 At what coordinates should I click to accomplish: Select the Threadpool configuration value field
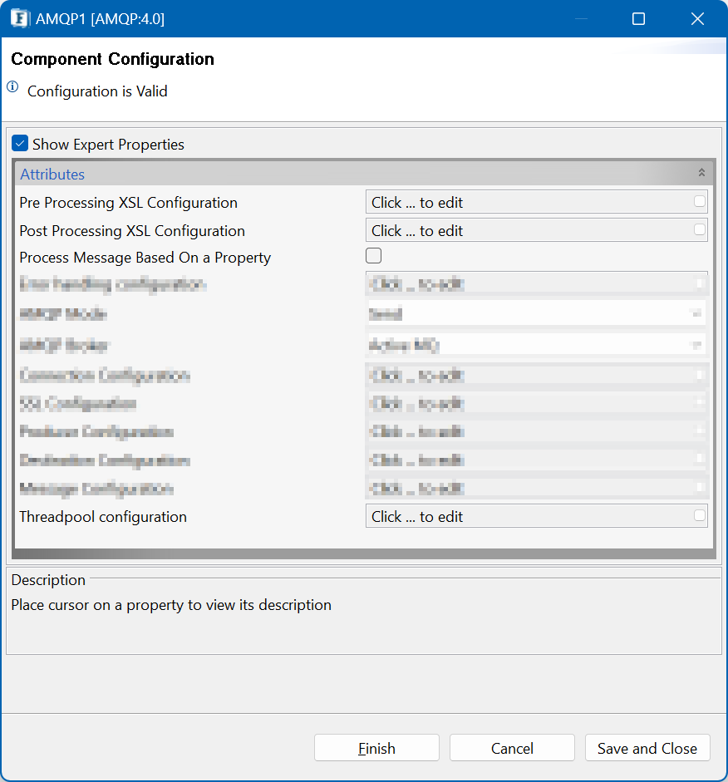(x=537, y=516)
